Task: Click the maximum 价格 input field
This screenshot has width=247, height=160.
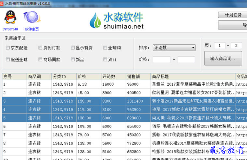Action: [x=186, y=60]
